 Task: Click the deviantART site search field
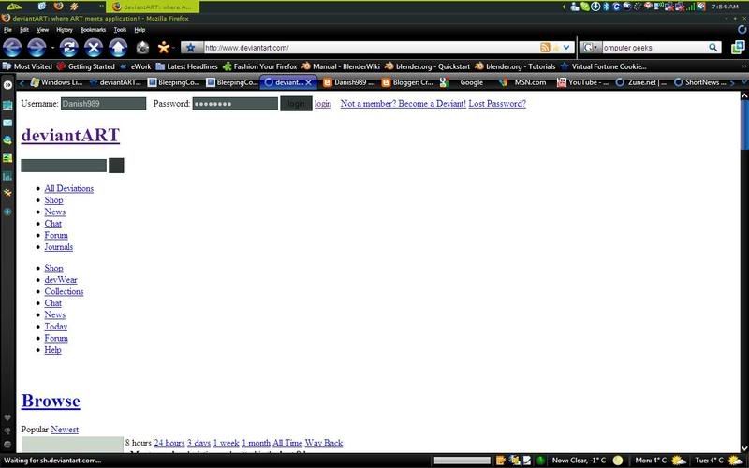point(64,166)
